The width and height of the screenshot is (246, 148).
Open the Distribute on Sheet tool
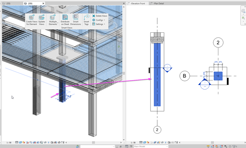tap(65, 20)
